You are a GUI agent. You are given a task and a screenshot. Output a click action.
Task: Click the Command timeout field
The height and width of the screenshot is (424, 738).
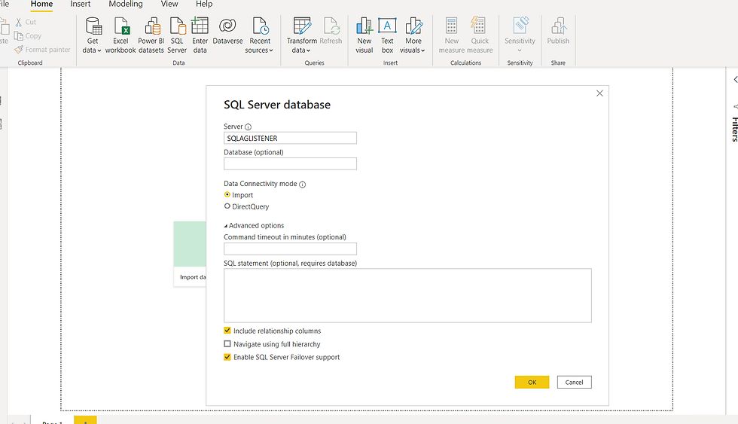click(290, 249)
